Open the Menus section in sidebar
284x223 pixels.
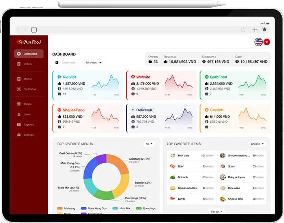coord(27,79)
